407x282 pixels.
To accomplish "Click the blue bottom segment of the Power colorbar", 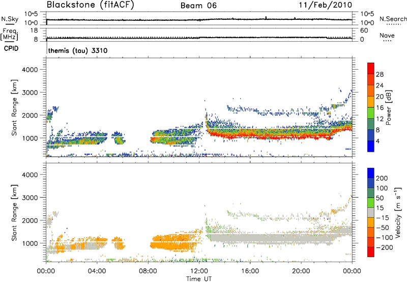I will coord(371,146).
